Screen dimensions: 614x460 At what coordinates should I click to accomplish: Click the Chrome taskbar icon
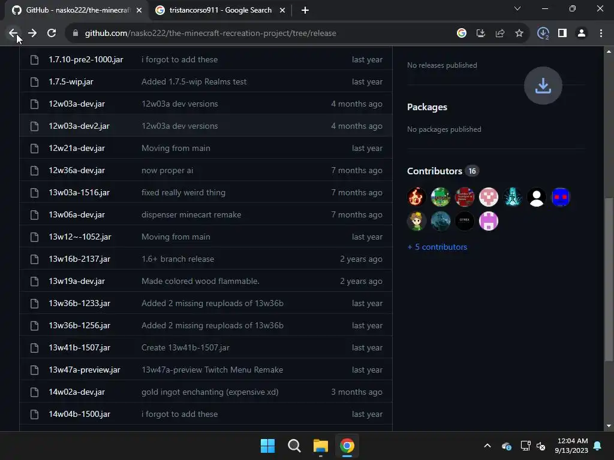[x=347, y=446]
